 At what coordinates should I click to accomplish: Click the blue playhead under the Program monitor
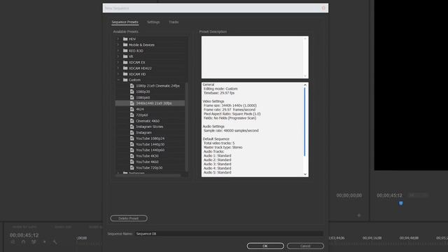[x=401, y=203]
